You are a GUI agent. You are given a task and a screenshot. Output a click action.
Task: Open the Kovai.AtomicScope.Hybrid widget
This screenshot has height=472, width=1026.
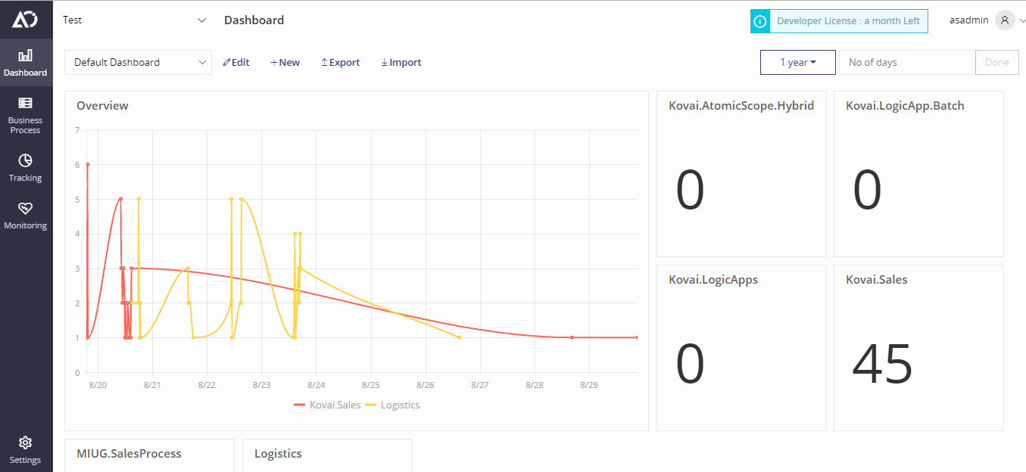pos(741,174)
